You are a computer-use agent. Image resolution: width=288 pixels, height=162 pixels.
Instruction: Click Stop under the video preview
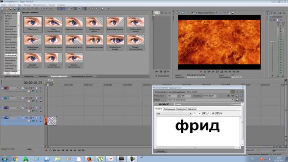click(x=222, y=72)
